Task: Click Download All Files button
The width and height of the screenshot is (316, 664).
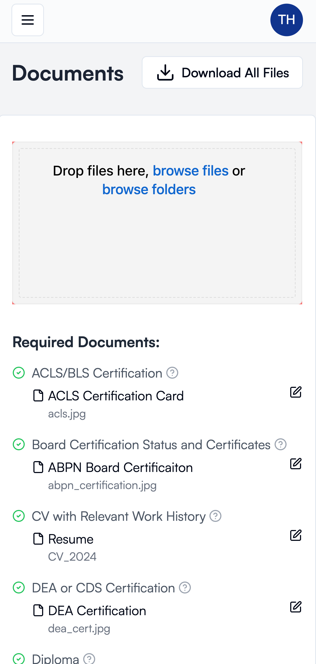Action: [x=222, y=72]
